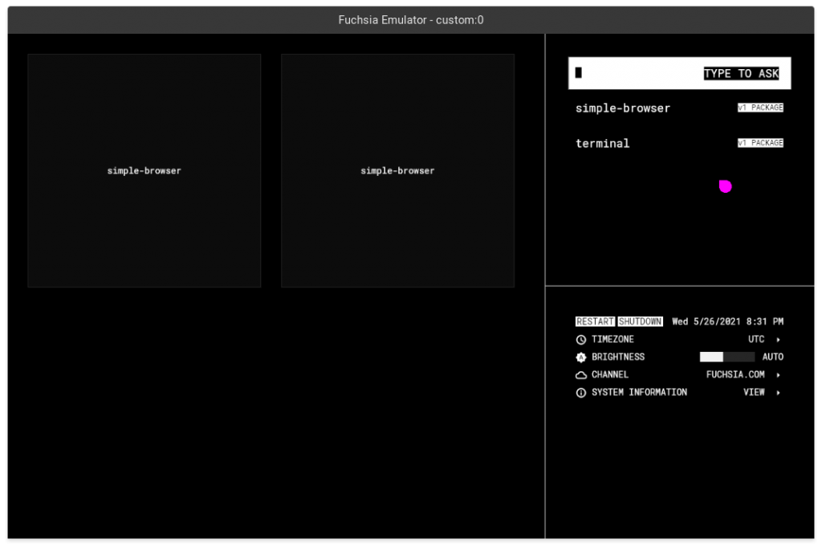Adjust the BRIGHTNESS slider bar
The width and height of the screenshot is (822, 547).
coord(726,357)
